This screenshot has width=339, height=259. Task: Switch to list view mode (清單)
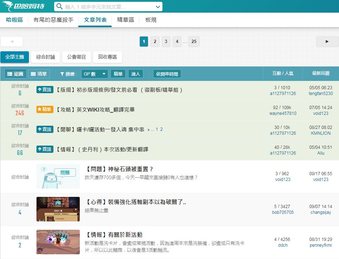coord(39,74)
